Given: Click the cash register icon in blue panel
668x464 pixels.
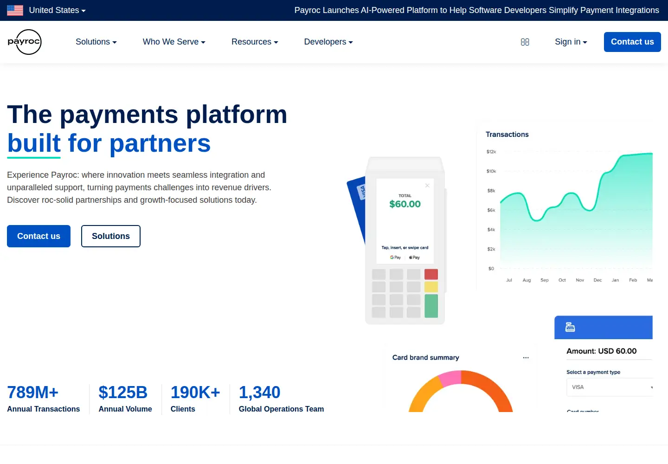Looking at the screenshot, I should 570,327.
